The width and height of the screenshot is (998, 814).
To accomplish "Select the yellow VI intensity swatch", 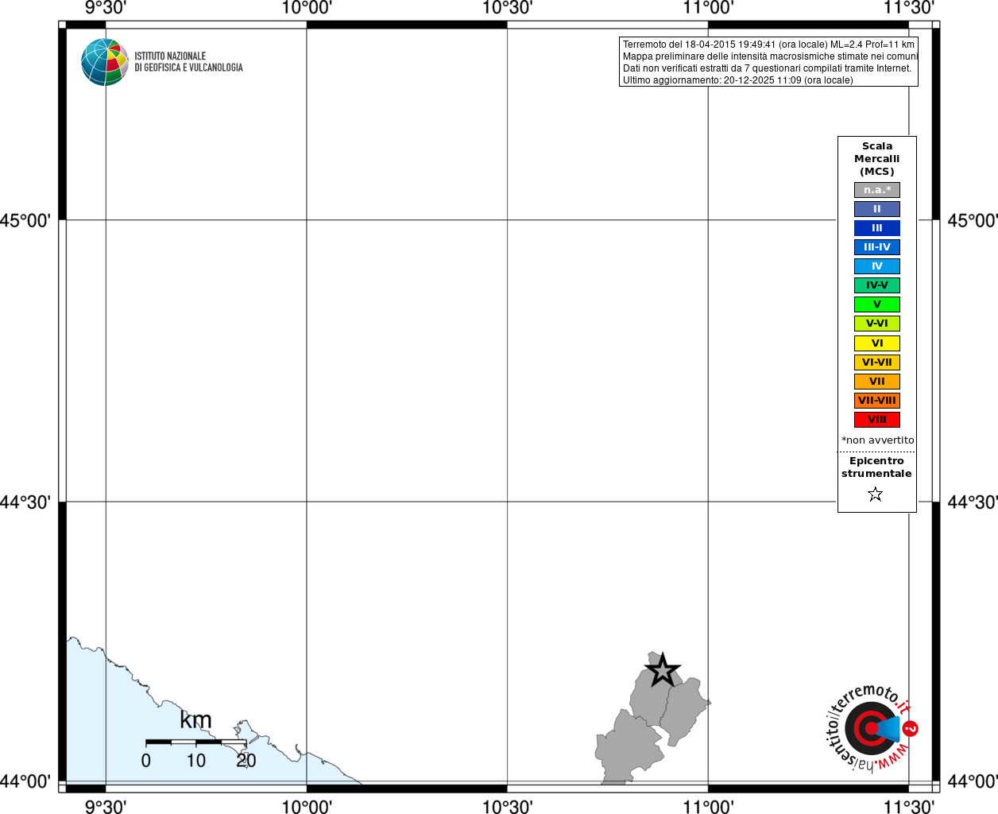I will (x=877, y=343).
